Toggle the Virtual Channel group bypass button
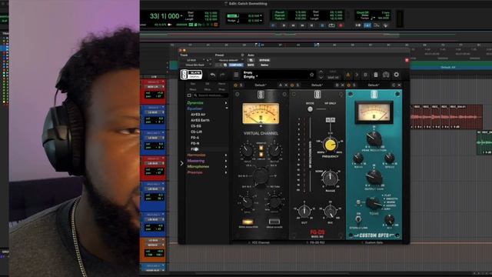Image resolution: width=492 pixels, height=277 pixels. click(x=274, y=222)
